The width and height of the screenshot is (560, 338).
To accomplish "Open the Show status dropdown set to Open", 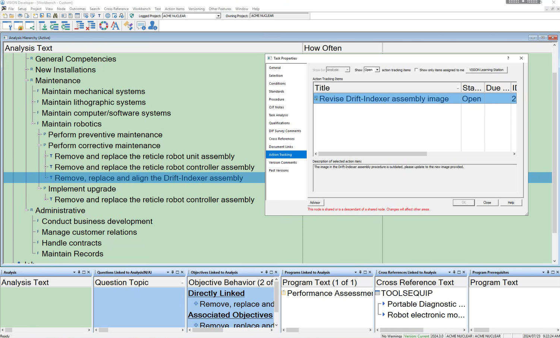I will (x=377, y=70).
